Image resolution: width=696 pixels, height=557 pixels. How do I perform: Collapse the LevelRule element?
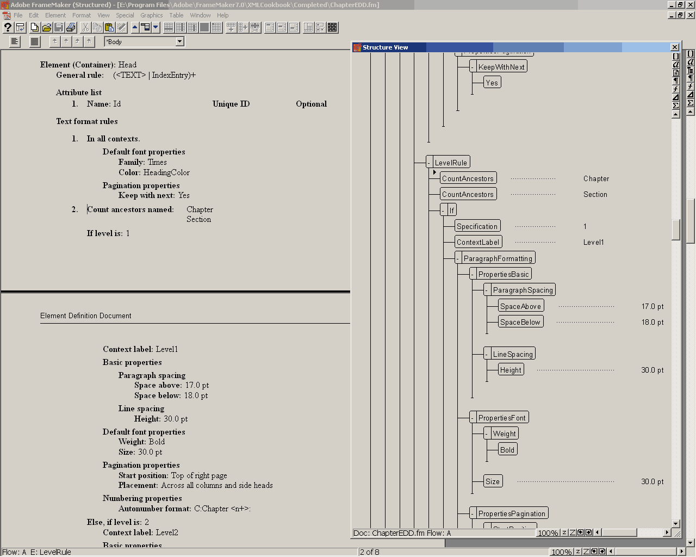coord(429,163)
